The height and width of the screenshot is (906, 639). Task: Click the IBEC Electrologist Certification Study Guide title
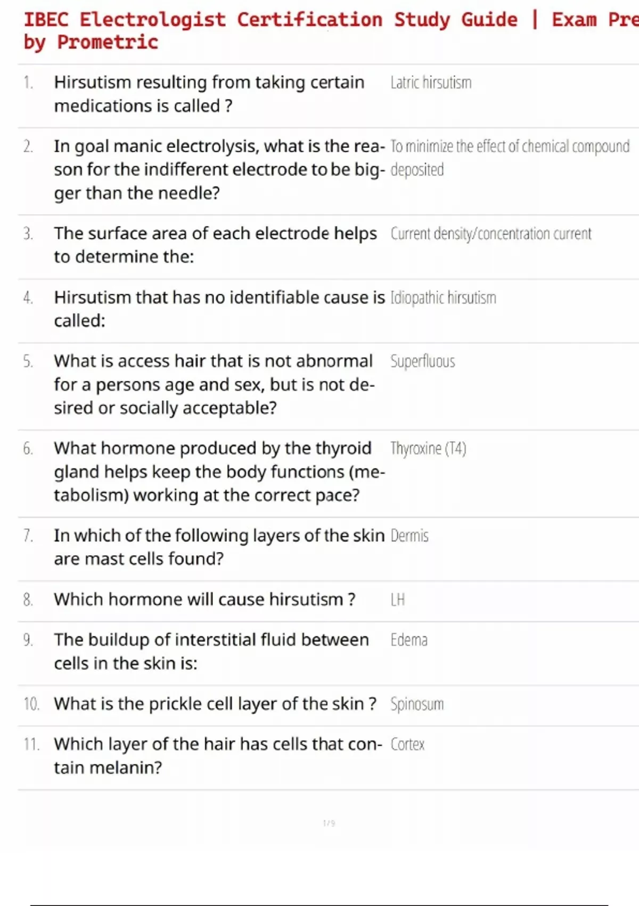pos(330,20)
